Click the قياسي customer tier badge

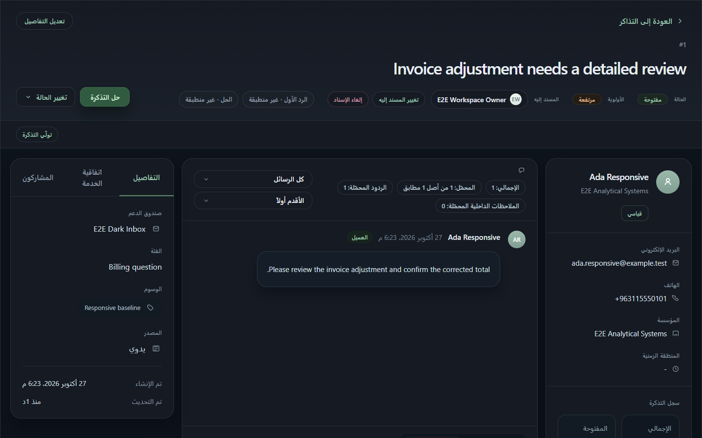(x=635, y=213)
